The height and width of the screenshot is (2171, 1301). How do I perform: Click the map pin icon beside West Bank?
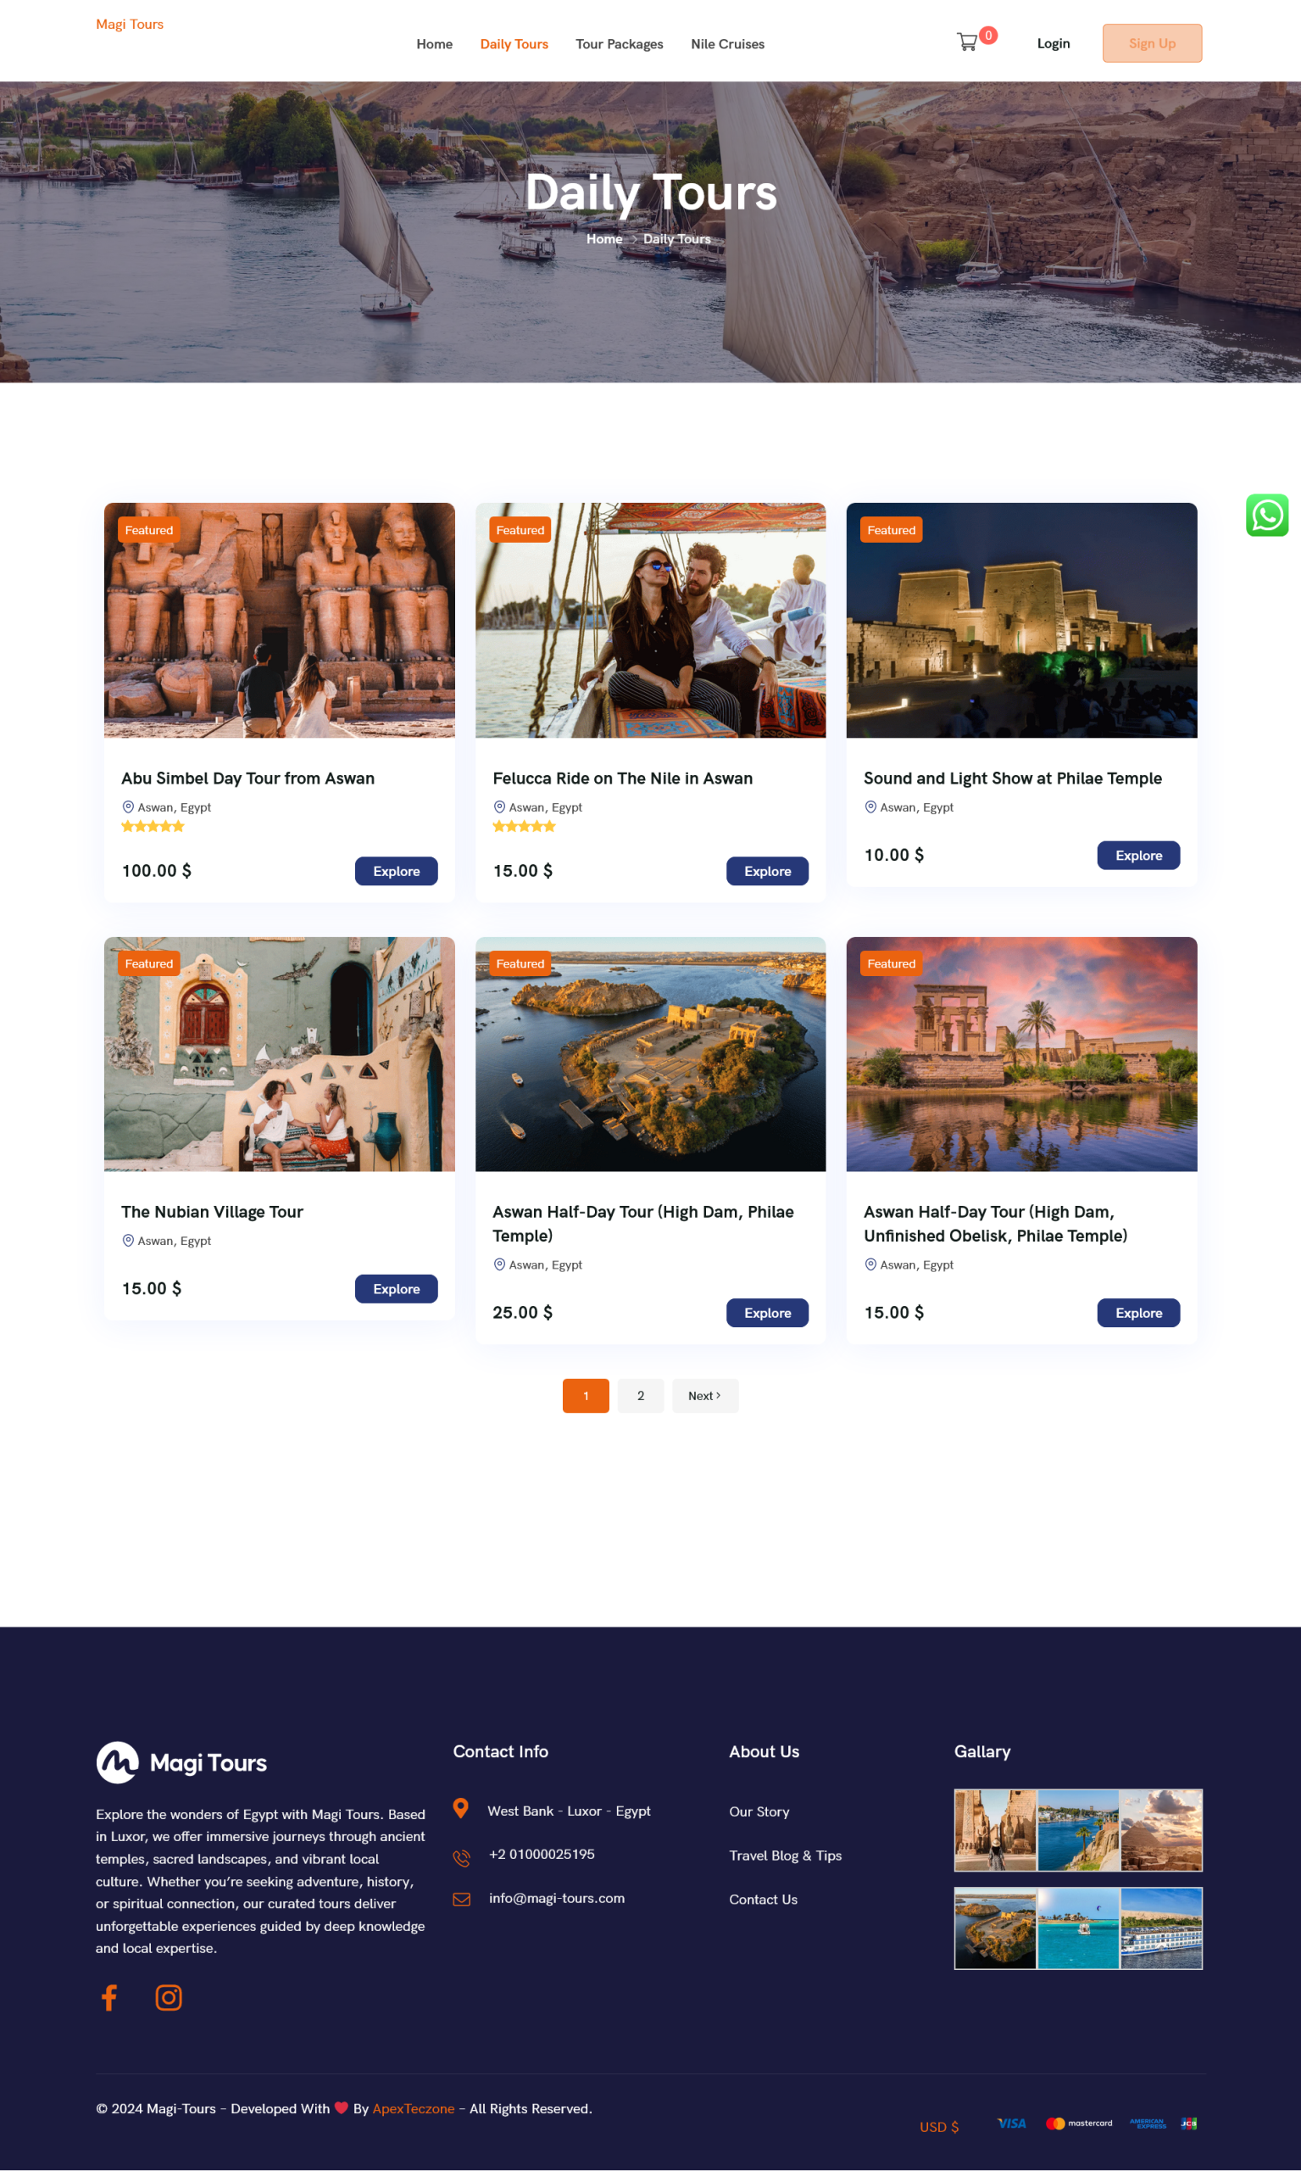(460, 1808)
